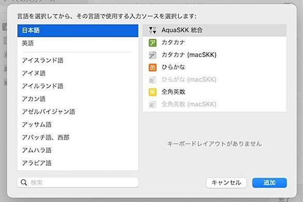Click the AquaSKK 統合 input source icon

coord(153,31)
